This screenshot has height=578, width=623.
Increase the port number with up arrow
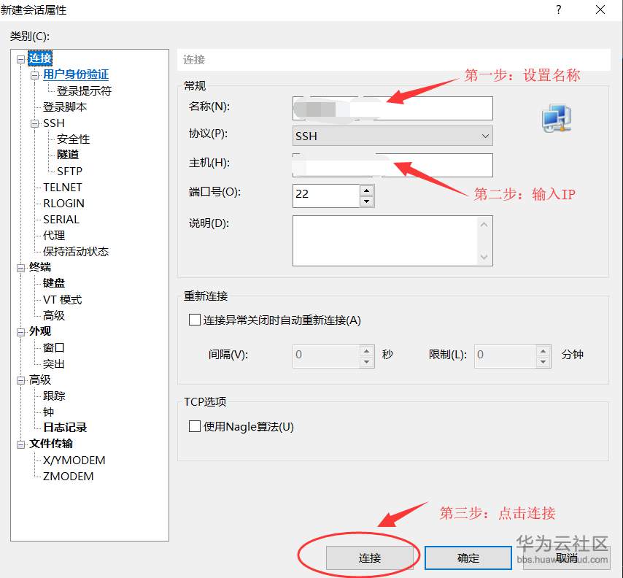coord(367,190)
